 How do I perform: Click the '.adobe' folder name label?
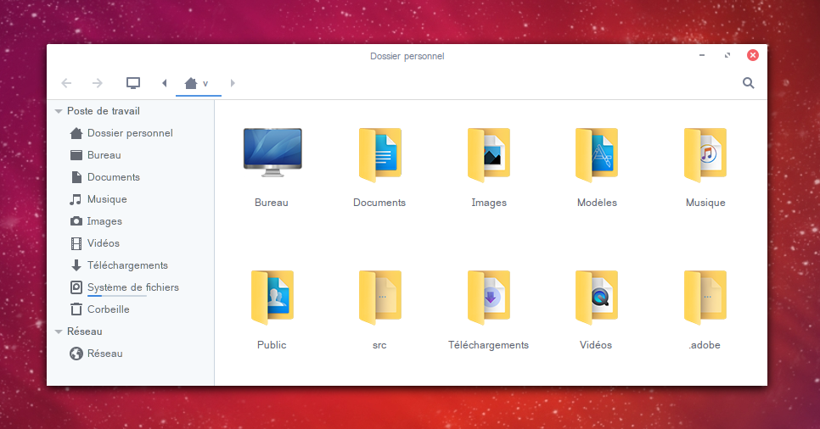[705, 345]
